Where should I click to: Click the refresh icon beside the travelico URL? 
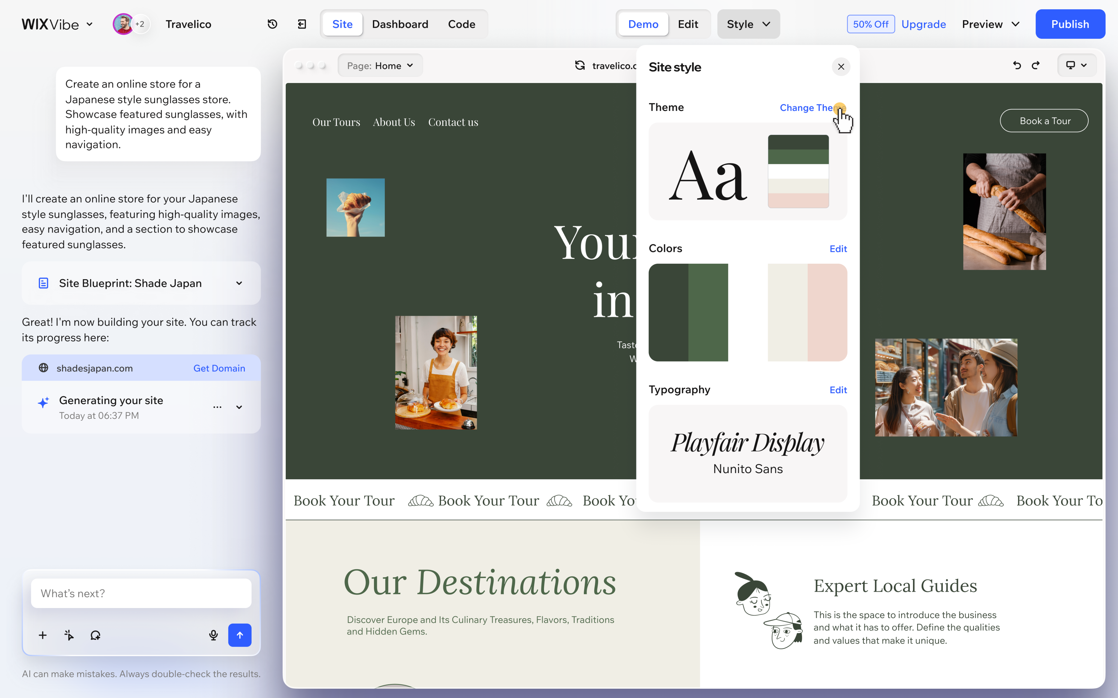pyautogui.click(x=579, y=65)
